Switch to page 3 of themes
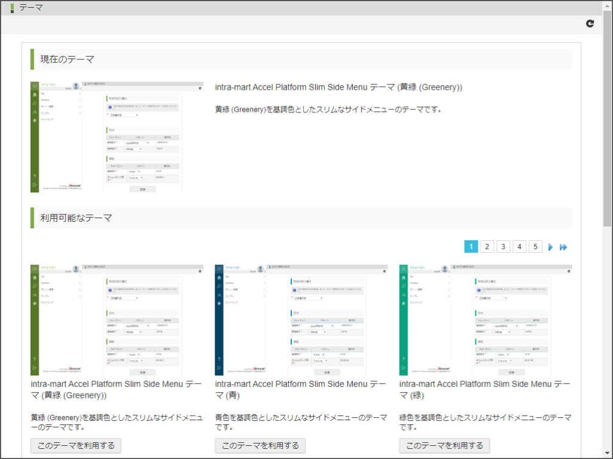Image resolution: width=613 pixels, height=459 pixels. pyautogui.click(x=504, y=247)
